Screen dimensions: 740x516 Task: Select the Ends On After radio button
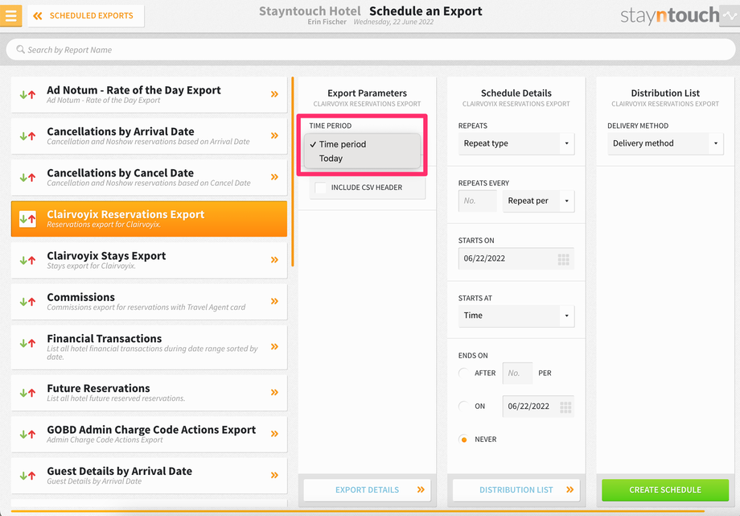(463, 373)
